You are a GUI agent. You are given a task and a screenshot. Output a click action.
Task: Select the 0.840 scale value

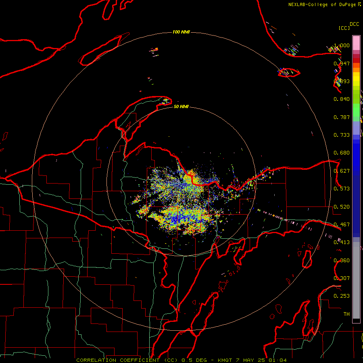(342, 99)
